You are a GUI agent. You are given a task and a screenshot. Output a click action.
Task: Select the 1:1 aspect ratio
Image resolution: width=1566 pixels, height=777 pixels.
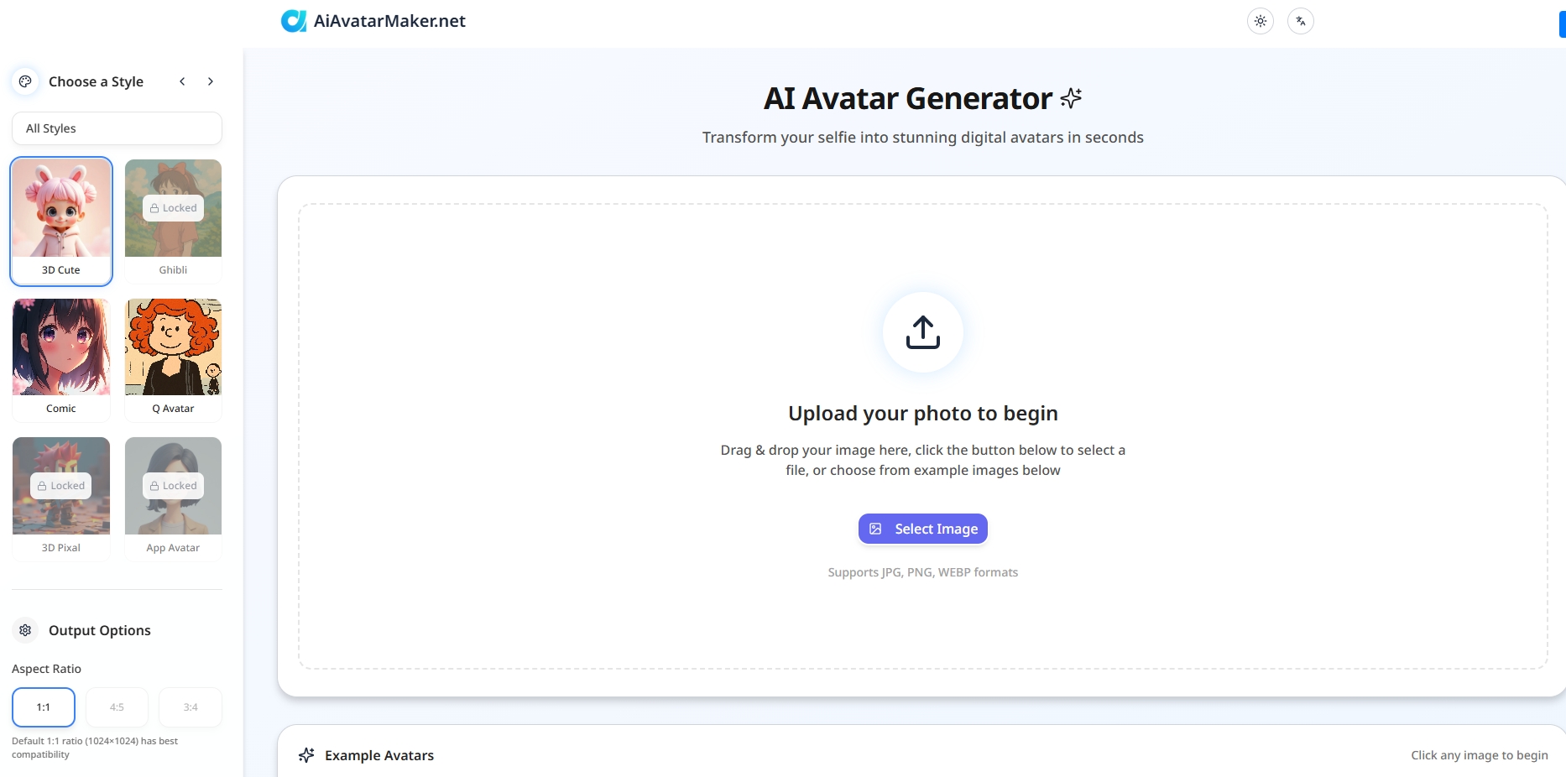(44, 707)
